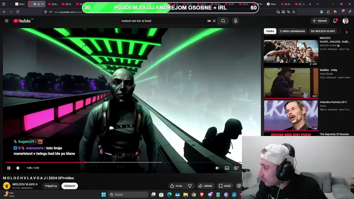
Task: Subscribe using the Odoberať button
Action: (70, 186)
